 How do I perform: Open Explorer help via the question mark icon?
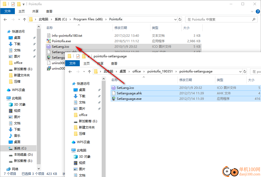258,11
